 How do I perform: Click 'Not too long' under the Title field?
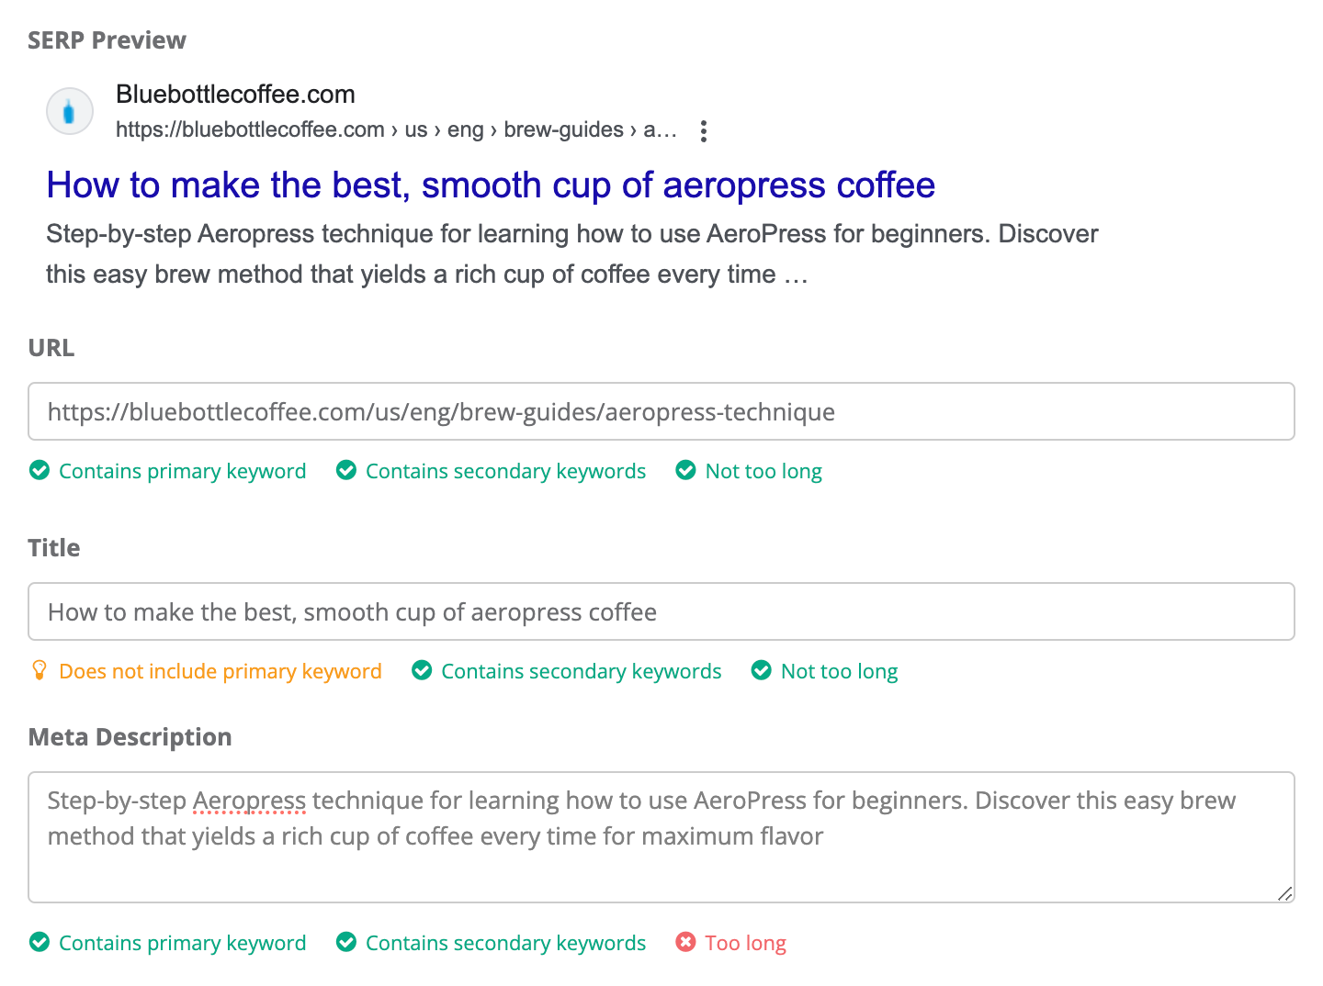(x=839, y=671)
